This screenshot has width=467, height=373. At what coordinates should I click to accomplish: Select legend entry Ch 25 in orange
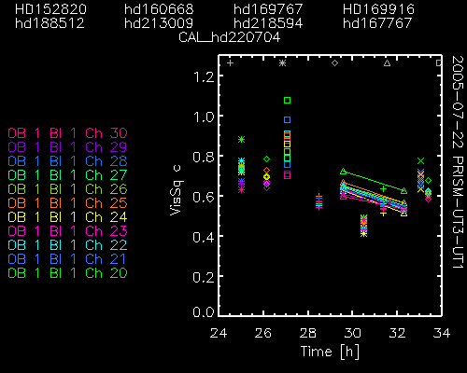click(x=67, y=203)
